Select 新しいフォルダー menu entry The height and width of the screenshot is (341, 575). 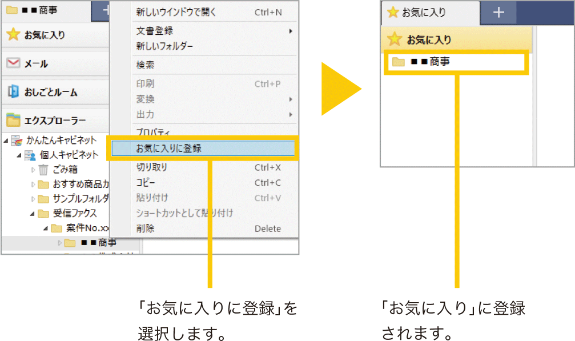click(x=164, y=46)
